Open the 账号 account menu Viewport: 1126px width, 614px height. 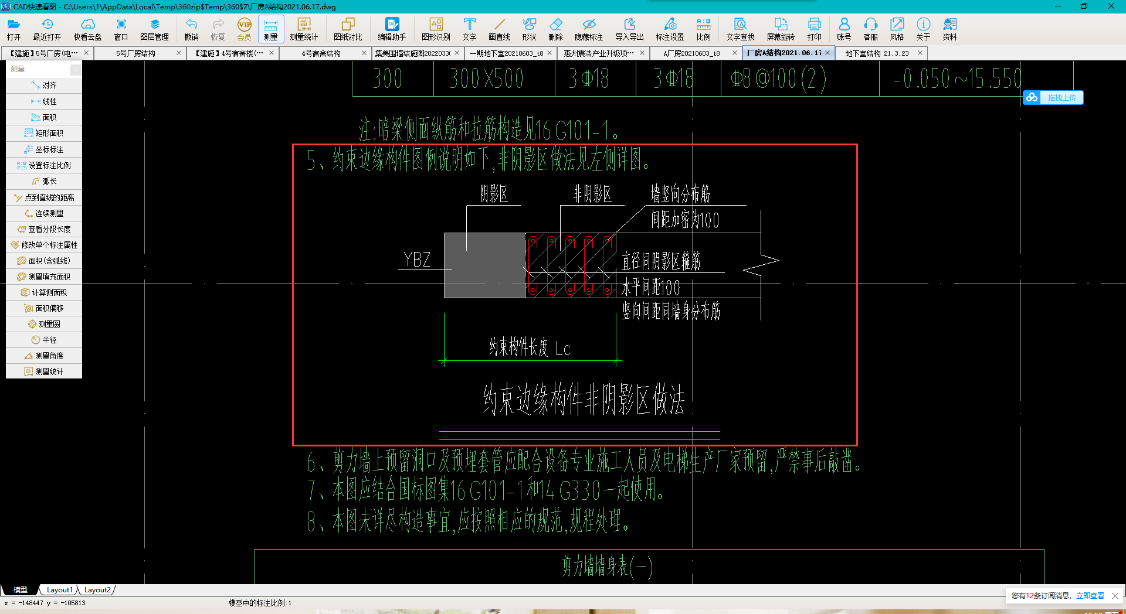(844, 29)
